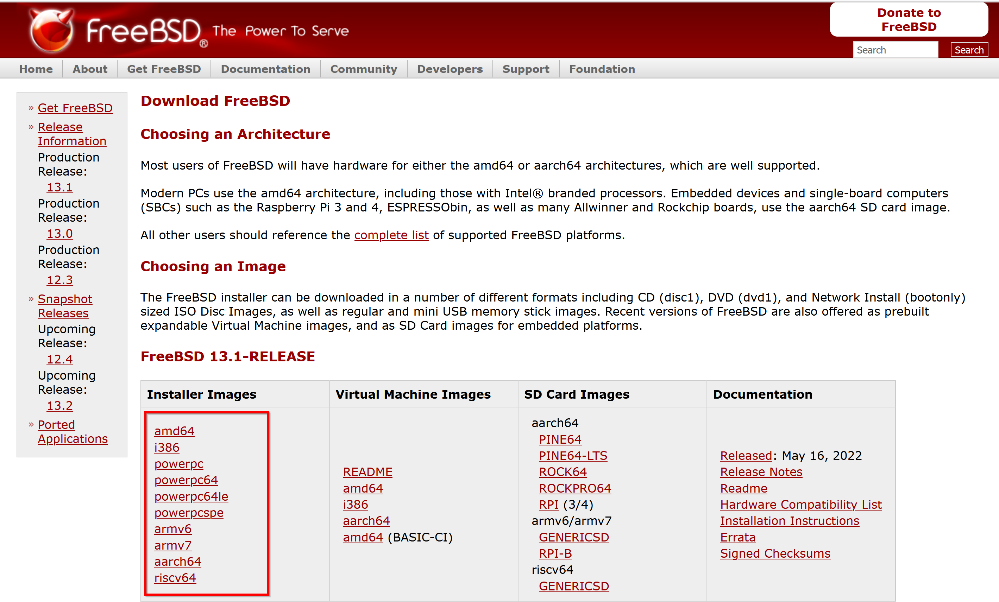Open the PINE64 SD card link
Viewport: 999px width, 602px height.
pos(560,439)
